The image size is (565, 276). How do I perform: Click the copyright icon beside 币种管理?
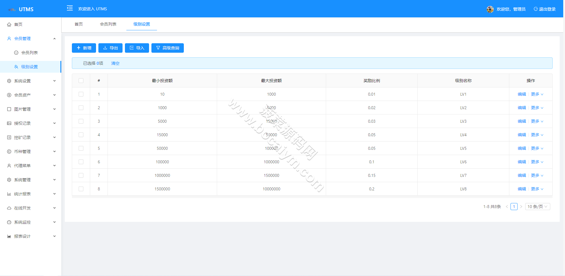click(9, 152)
